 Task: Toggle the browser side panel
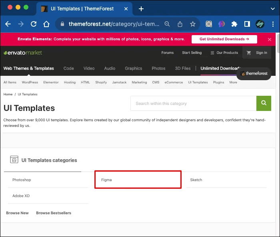(247, 24)
